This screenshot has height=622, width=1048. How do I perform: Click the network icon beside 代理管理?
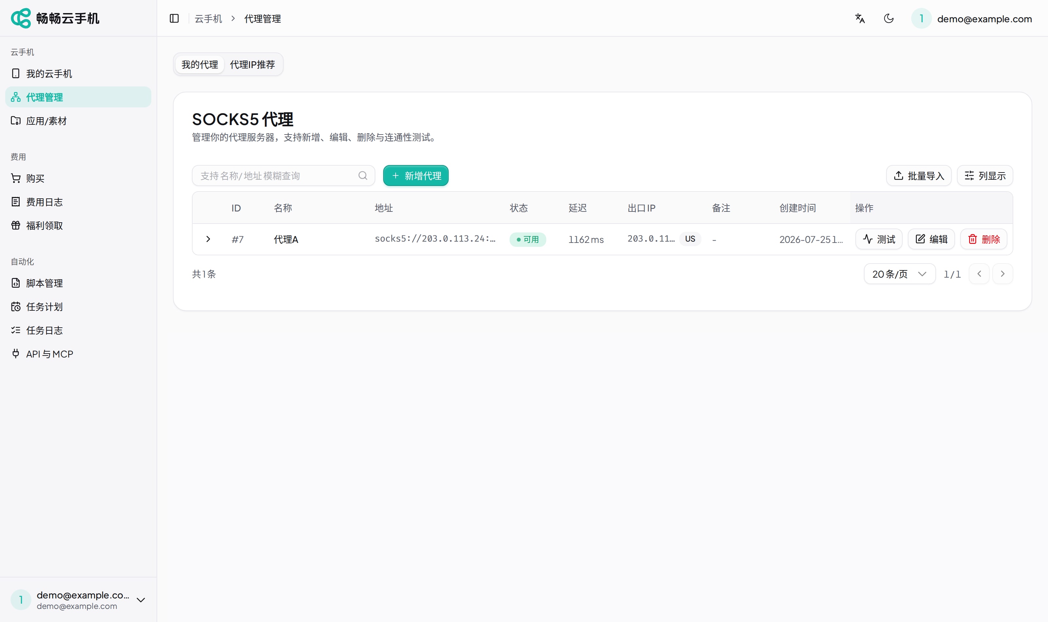pos(15,97)
